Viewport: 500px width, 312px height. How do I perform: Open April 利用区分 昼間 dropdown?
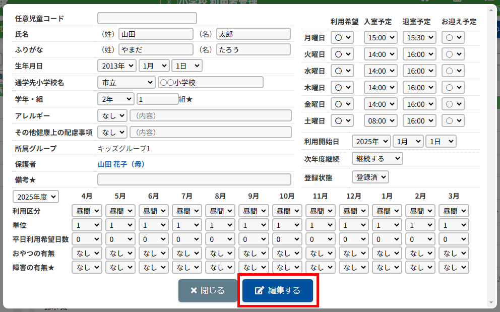click(x=87, y=211)
